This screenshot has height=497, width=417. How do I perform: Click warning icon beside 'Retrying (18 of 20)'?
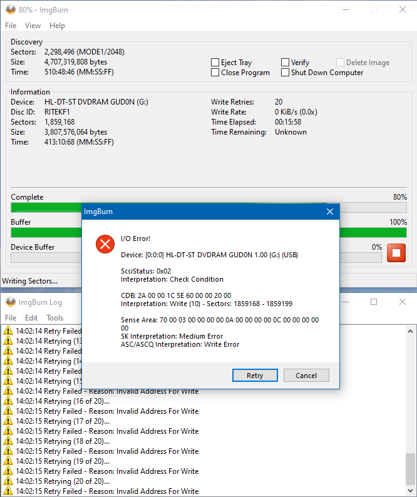[8, 441]
